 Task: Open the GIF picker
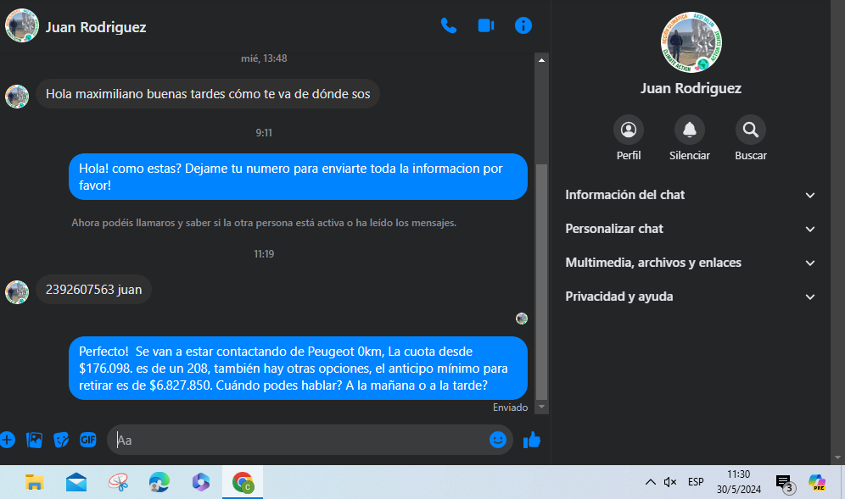(87, 440)
